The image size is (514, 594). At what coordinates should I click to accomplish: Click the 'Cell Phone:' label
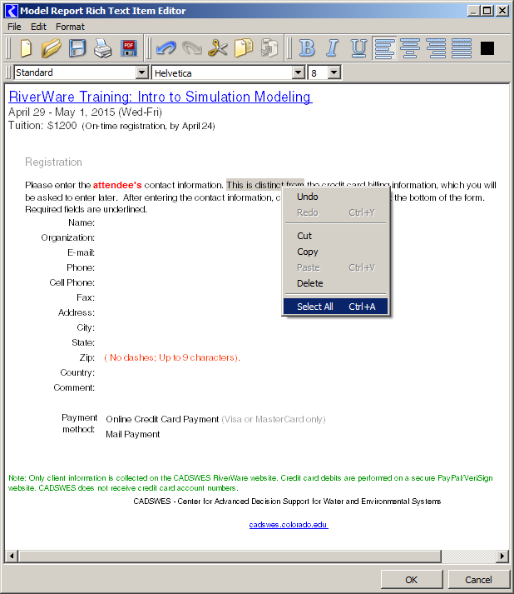(72, 282)
